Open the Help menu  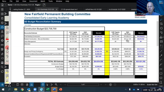coord(67,1)
